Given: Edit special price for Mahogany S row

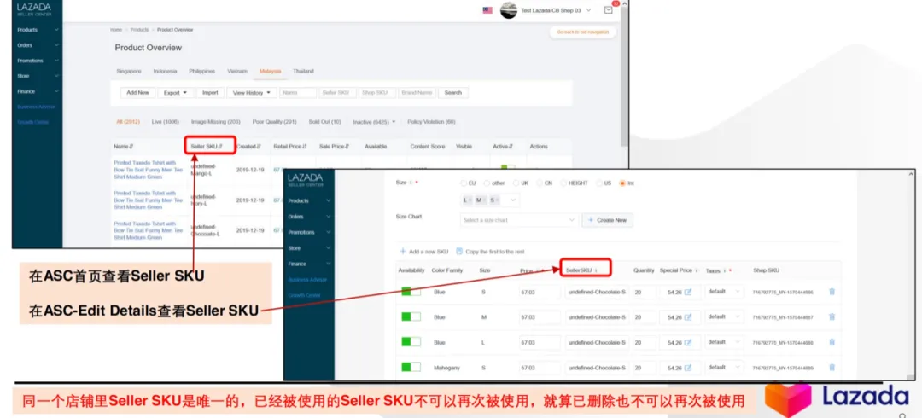Looking at the screenshot, I should click(x=688, y=368).
